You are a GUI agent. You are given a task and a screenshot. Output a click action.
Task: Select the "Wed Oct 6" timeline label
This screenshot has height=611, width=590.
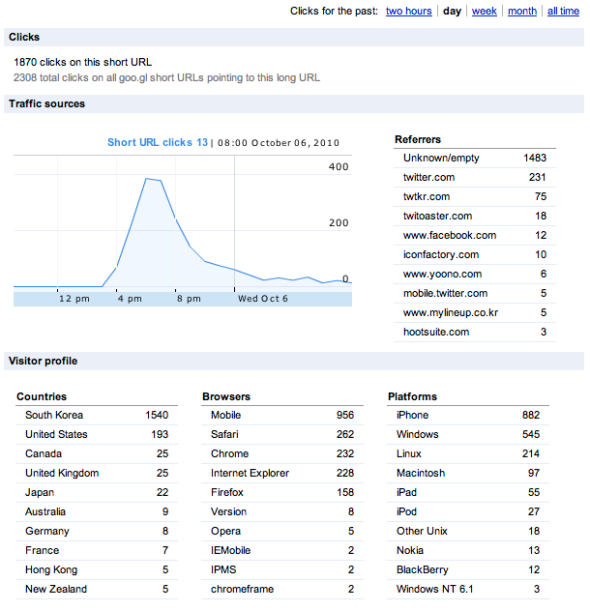[263, 299]
